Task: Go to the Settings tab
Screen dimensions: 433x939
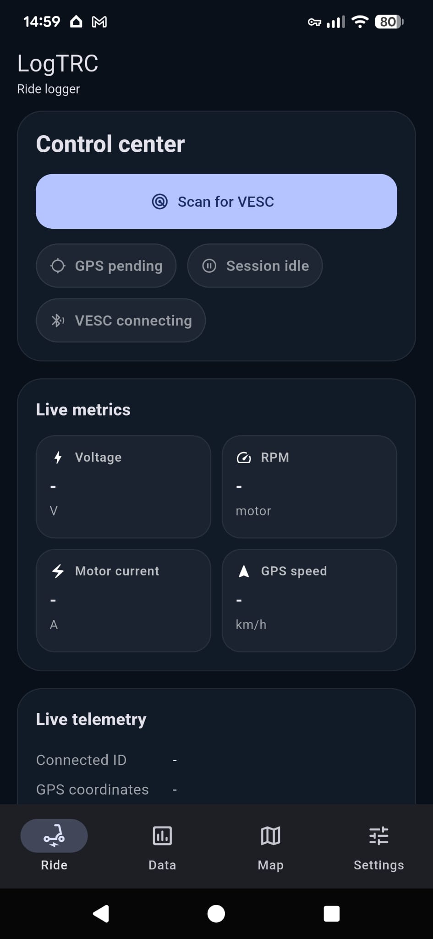Action: 378,845
